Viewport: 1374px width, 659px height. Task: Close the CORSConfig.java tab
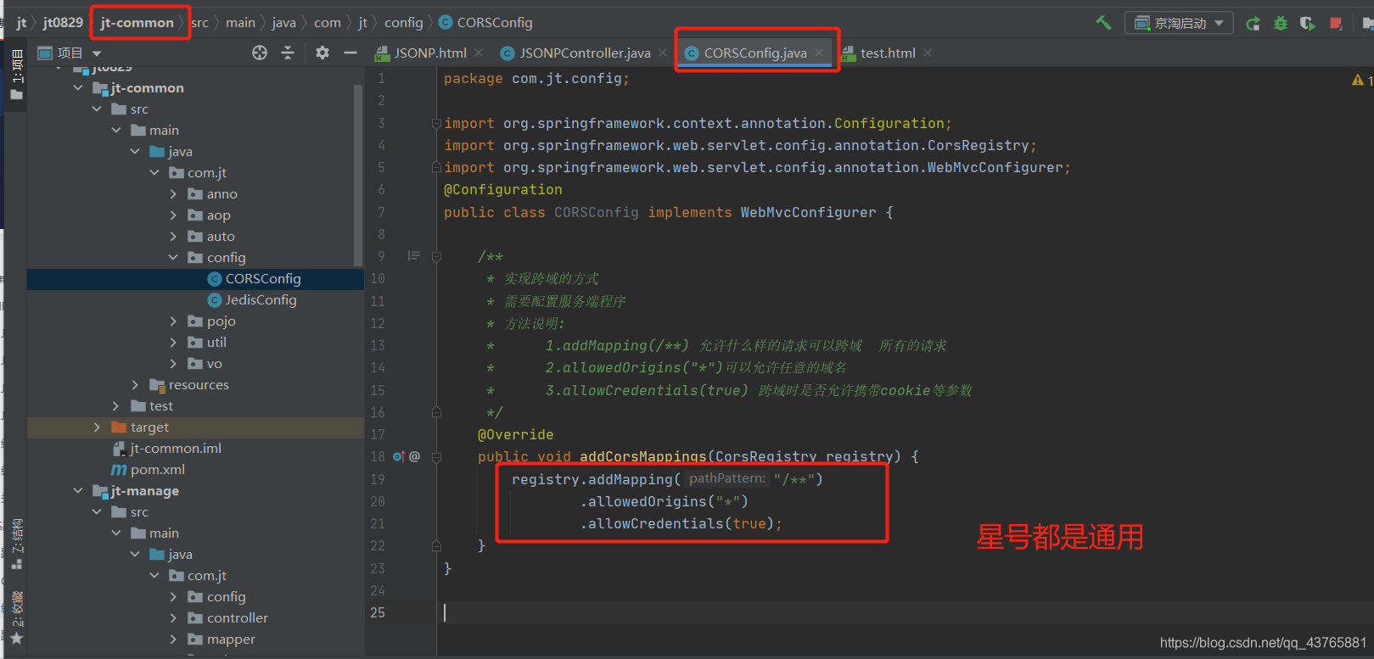(x=819, y=53)
